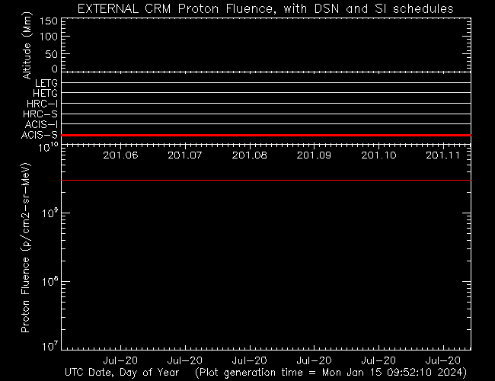Select the ACIS-S row label
The height and width of the screenshot is (381, 495).
coord(40,135)
